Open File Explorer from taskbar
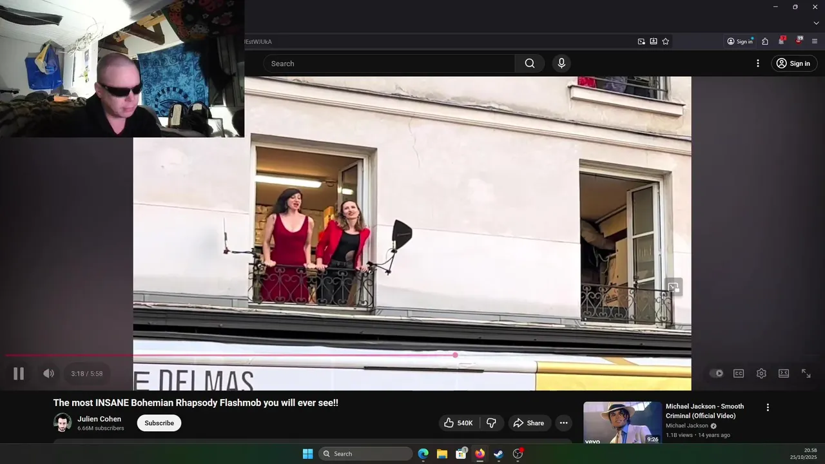 pos(442,454)
